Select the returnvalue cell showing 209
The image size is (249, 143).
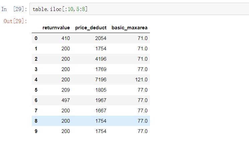click(x=66, y=90)
